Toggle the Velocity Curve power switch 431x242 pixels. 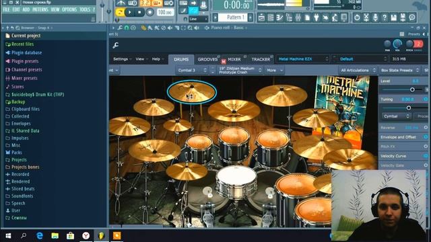coord(426,156)
